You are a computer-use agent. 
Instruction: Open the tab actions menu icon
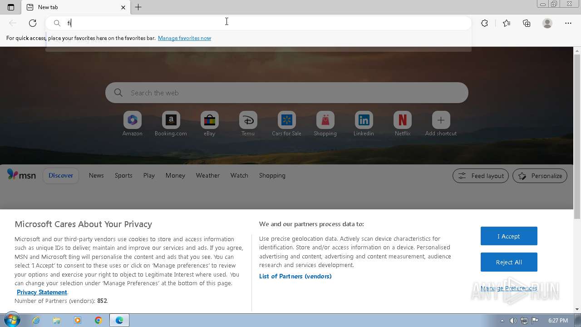[11, 7]
